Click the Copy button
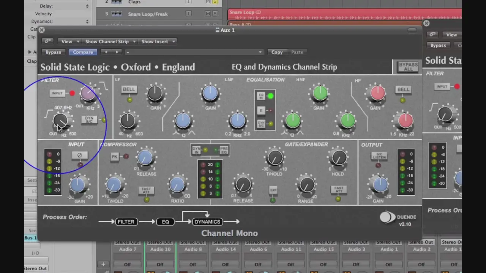 click(277, 52)
